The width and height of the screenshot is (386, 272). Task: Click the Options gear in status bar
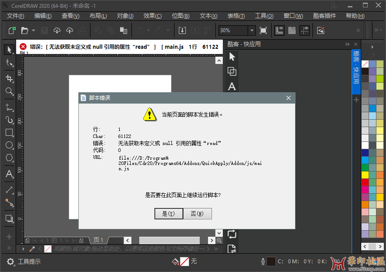(10, 262)
